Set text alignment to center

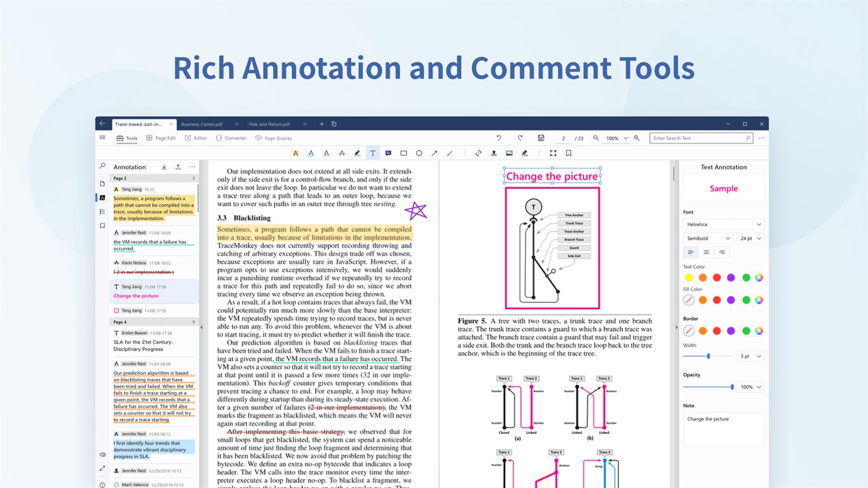pyautogui.click(x=706, y=252)
